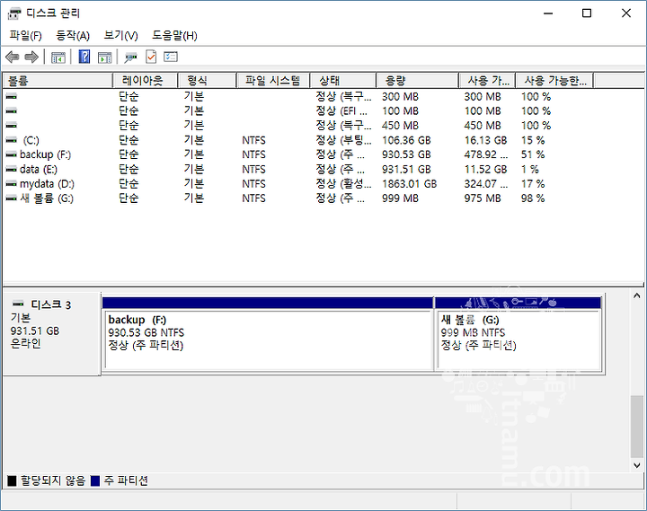Open the 보기(V) menu
Image resolution: width=647 pixels, height=511 pixels.
pyautogui.click(x=120, y=35)
